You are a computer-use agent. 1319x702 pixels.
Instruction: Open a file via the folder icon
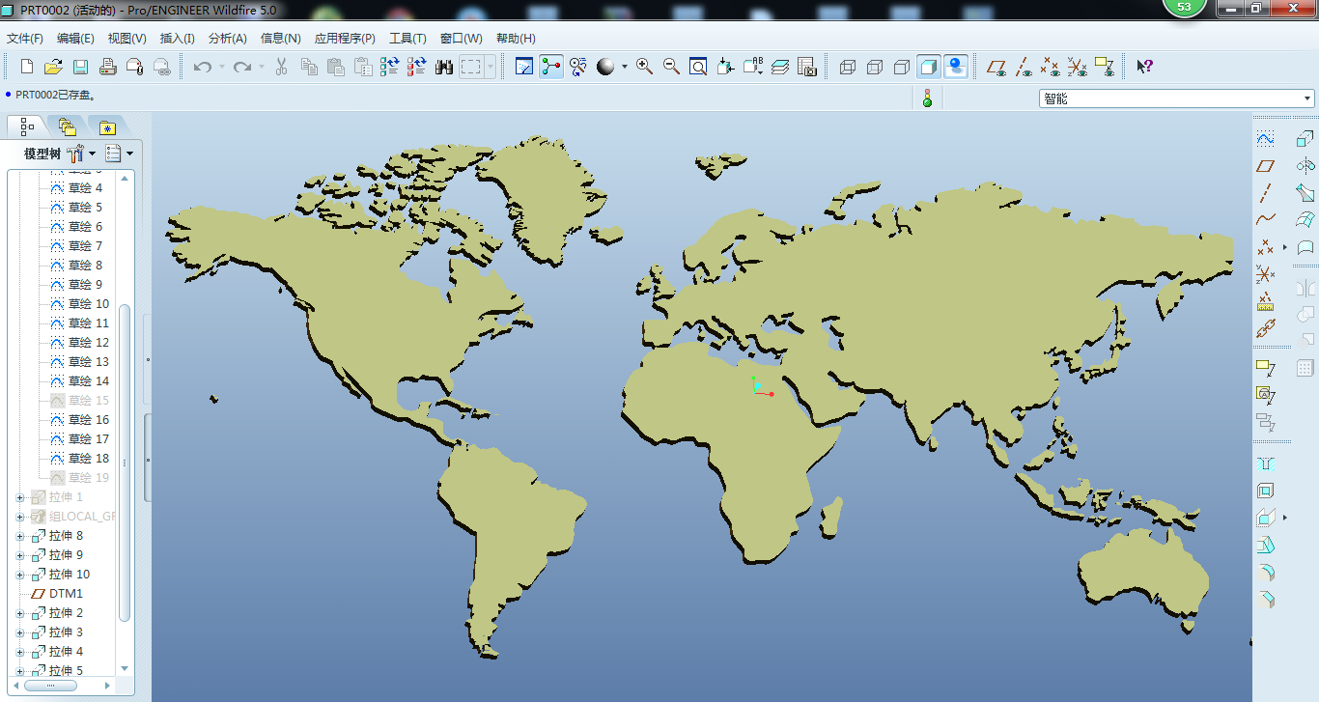[x=54, y=67]
